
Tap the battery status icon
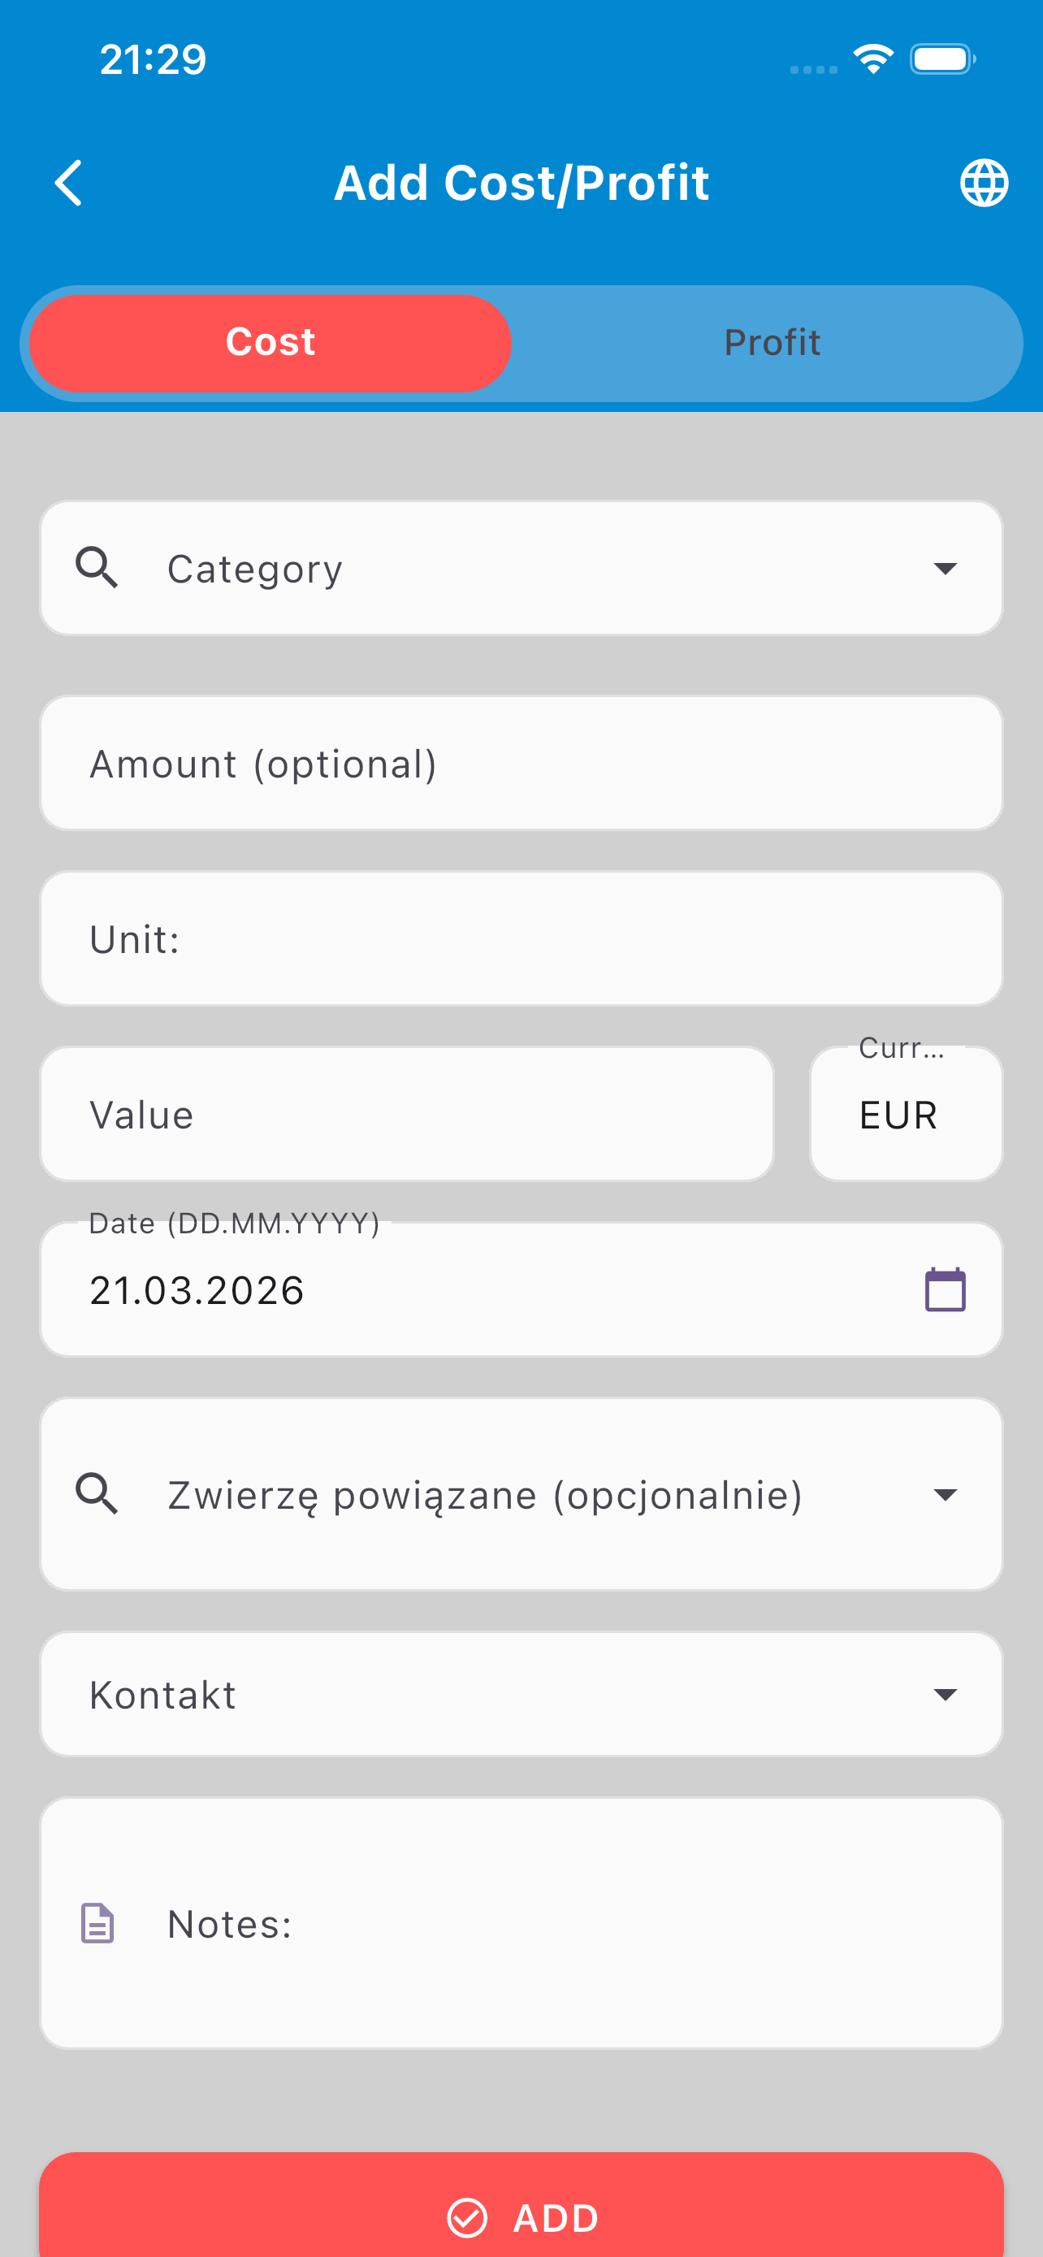[942, 59]
